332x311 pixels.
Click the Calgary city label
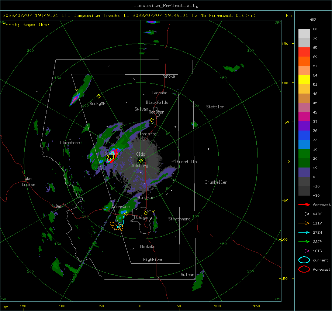[x=144, y=217]
